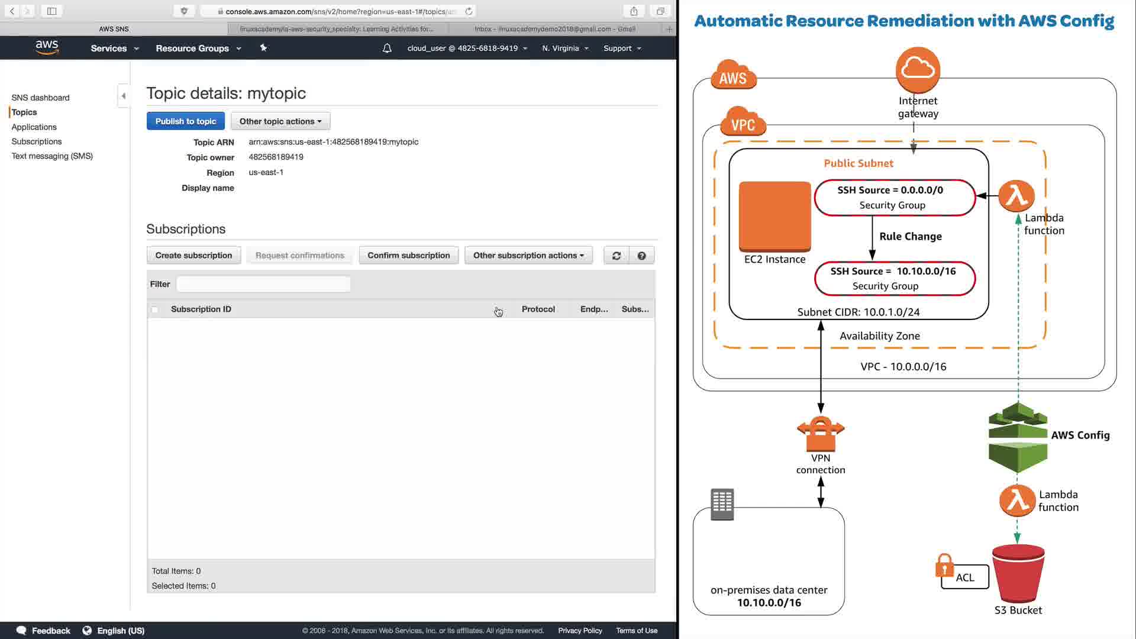1136x639 pixels.
Task: Open Other subscription actions dropdown
Action: tap(528, 256)
